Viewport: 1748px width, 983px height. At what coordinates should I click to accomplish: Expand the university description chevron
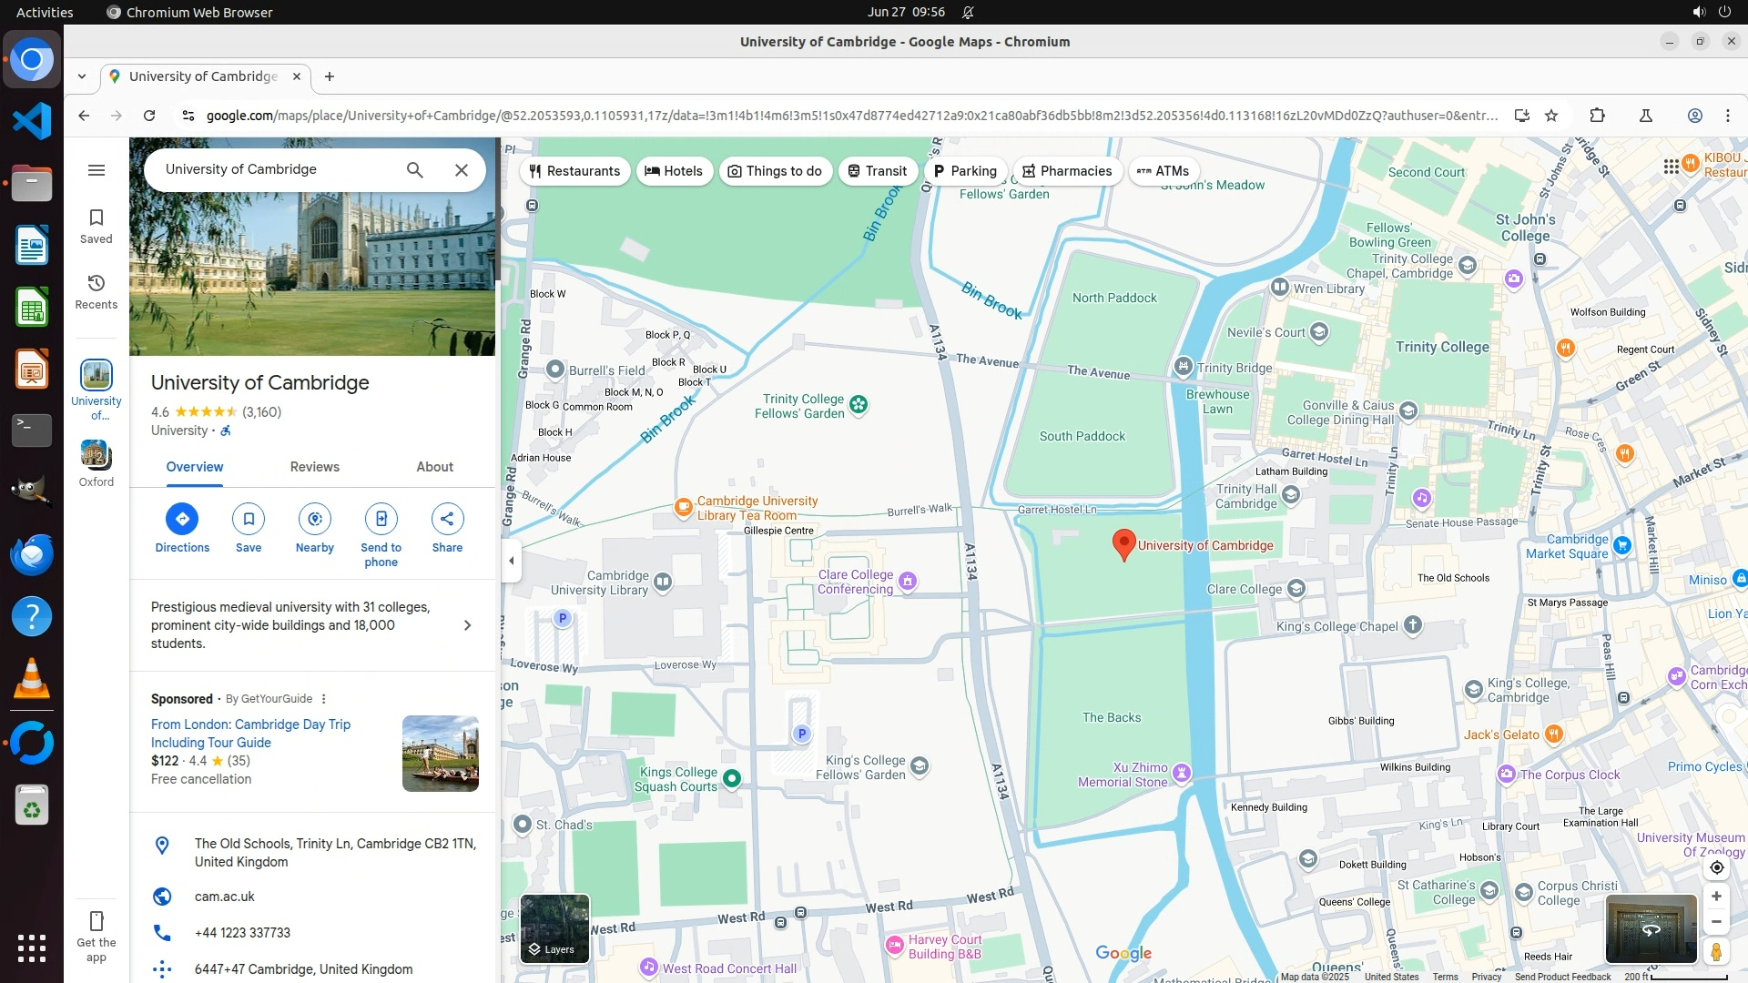[x=467, y=625]
